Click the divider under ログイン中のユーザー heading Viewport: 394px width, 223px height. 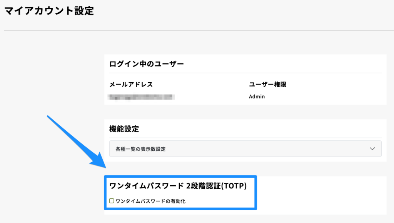[245, 73]
